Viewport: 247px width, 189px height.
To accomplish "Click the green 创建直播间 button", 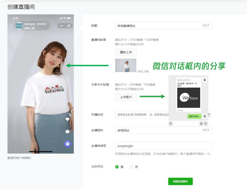I will tap(180, 181).
